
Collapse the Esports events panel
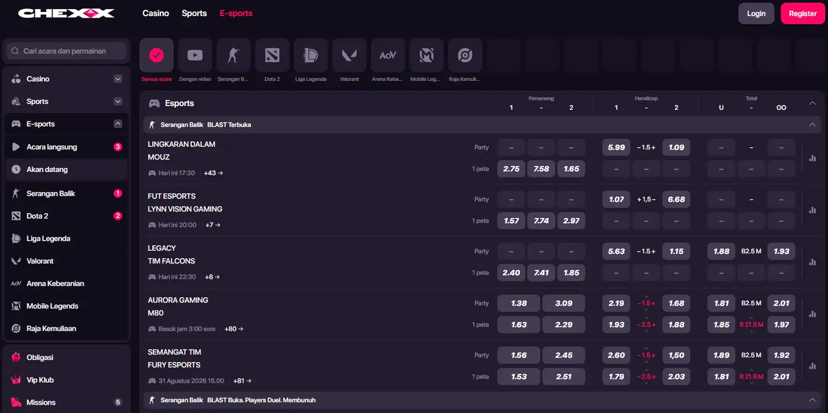(812, 103)
